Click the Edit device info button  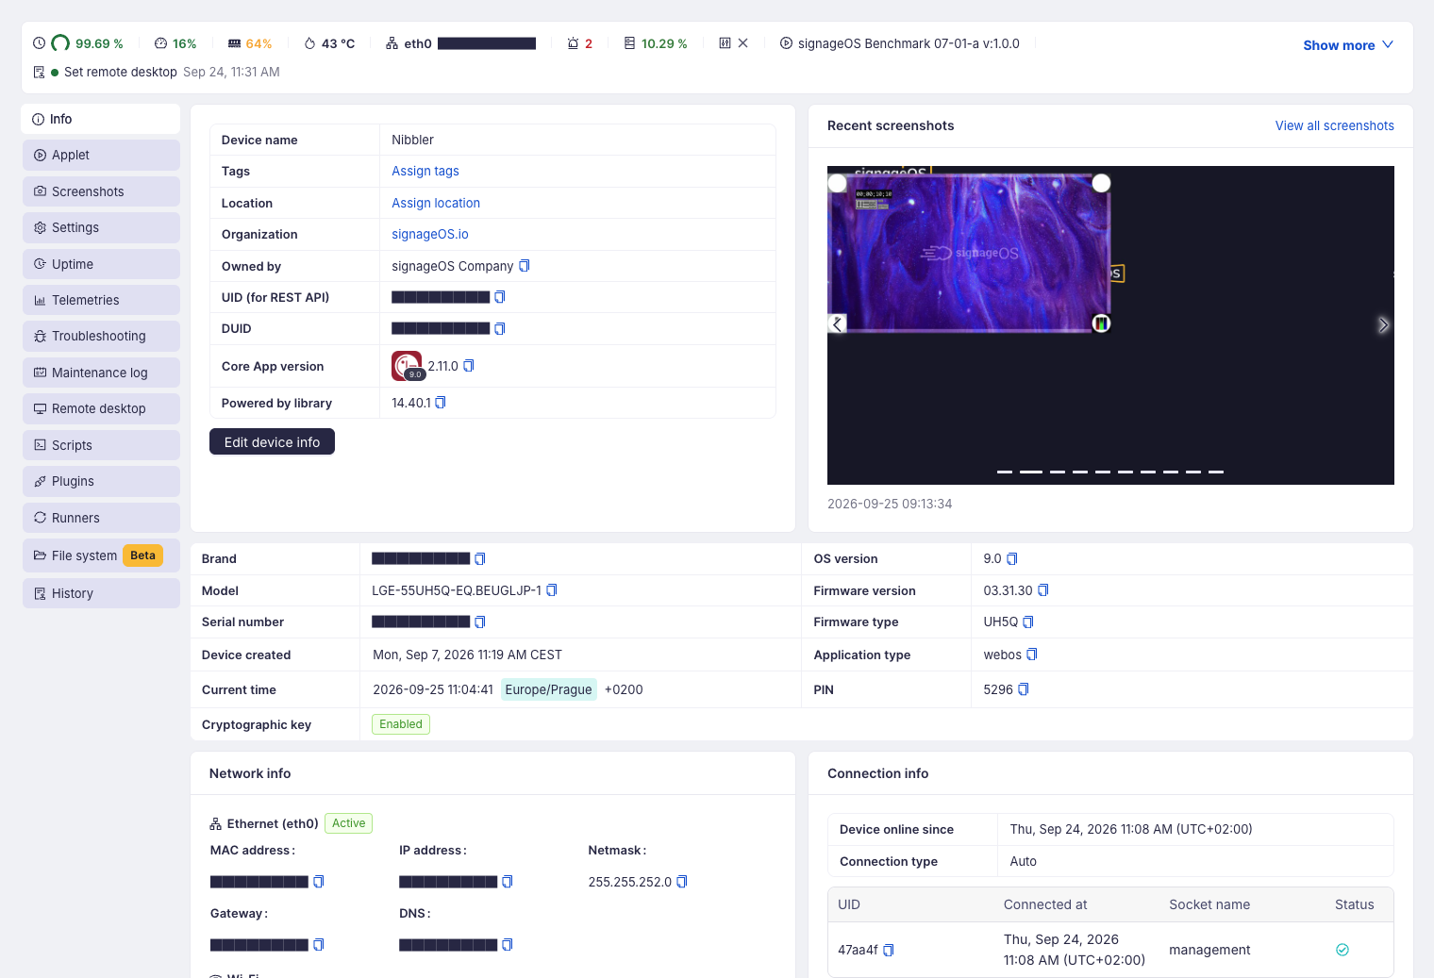(x=272, y=442)
